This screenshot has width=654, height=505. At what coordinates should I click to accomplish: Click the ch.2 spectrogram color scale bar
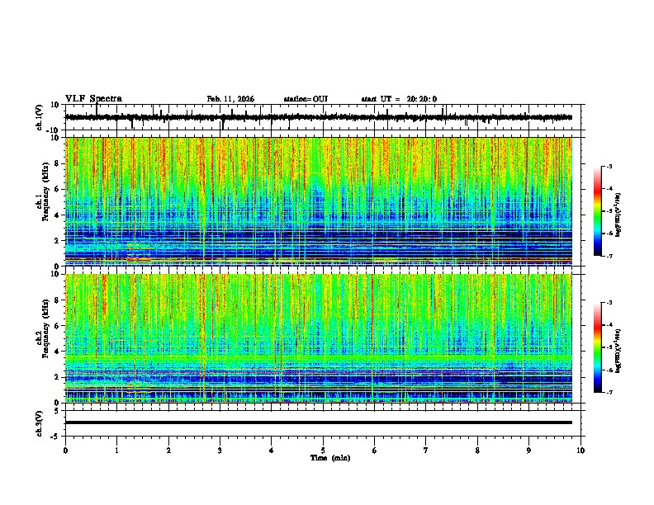pos(598,347)
